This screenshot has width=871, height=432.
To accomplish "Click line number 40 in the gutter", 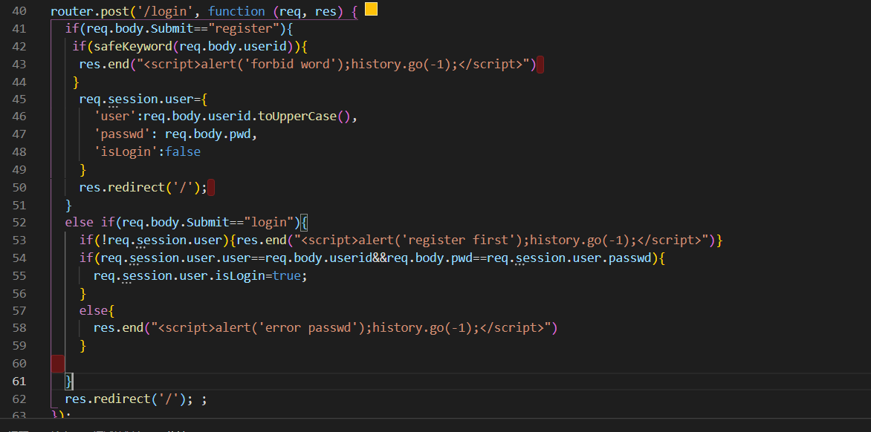I will [x=19, y=11].
